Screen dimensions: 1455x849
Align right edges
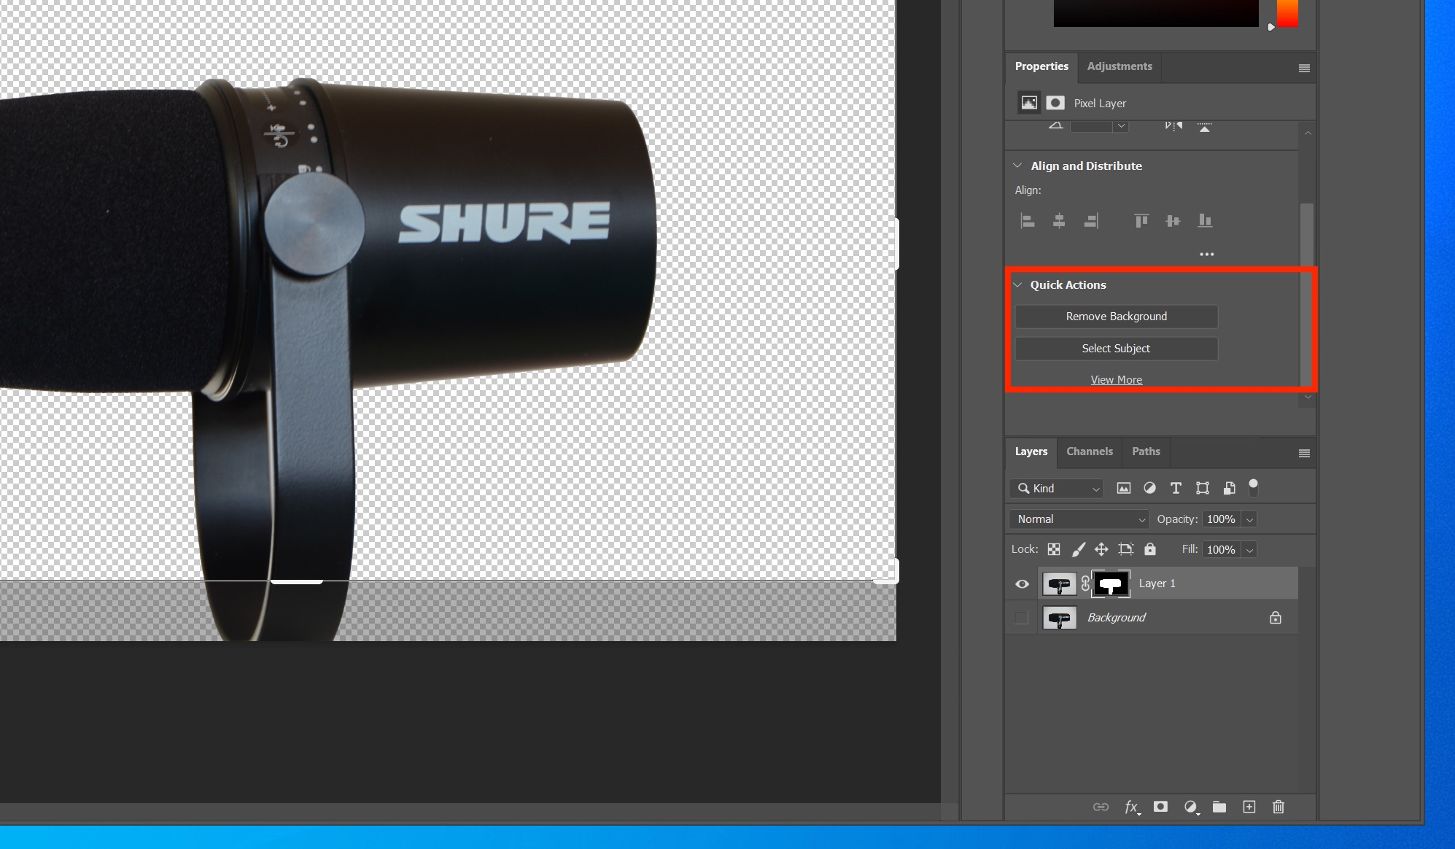(1091, 220)
